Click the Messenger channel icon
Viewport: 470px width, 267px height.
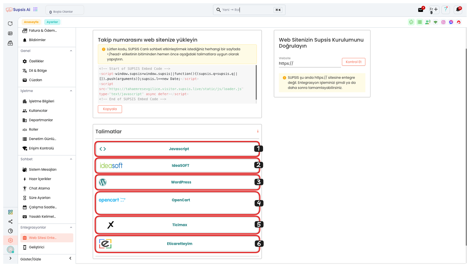451,22
